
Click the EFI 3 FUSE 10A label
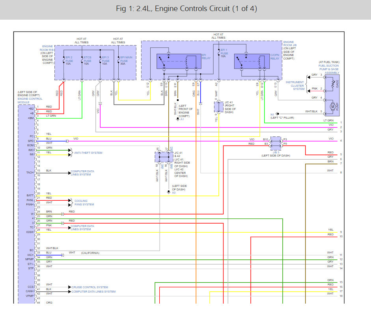pos(106,61)
